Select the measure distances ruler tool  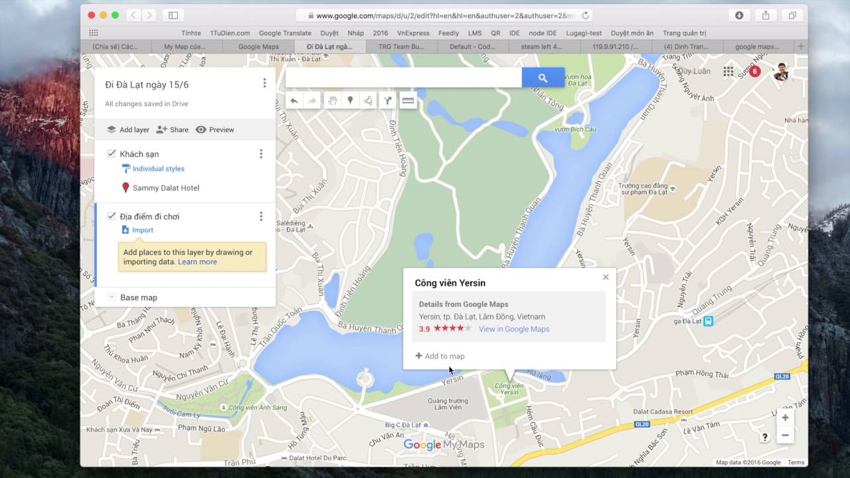408,101
